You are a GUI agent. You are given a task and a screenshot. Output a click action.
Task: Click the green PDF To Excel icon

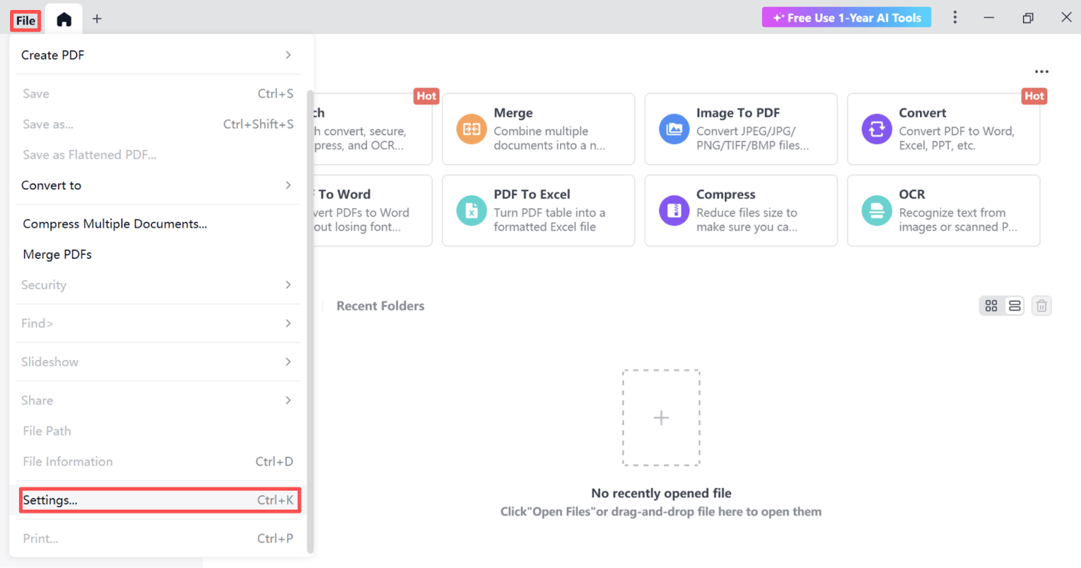(x=471, y=211)
